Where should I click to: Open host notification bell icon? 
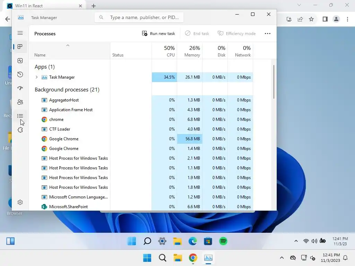(346, 258)
